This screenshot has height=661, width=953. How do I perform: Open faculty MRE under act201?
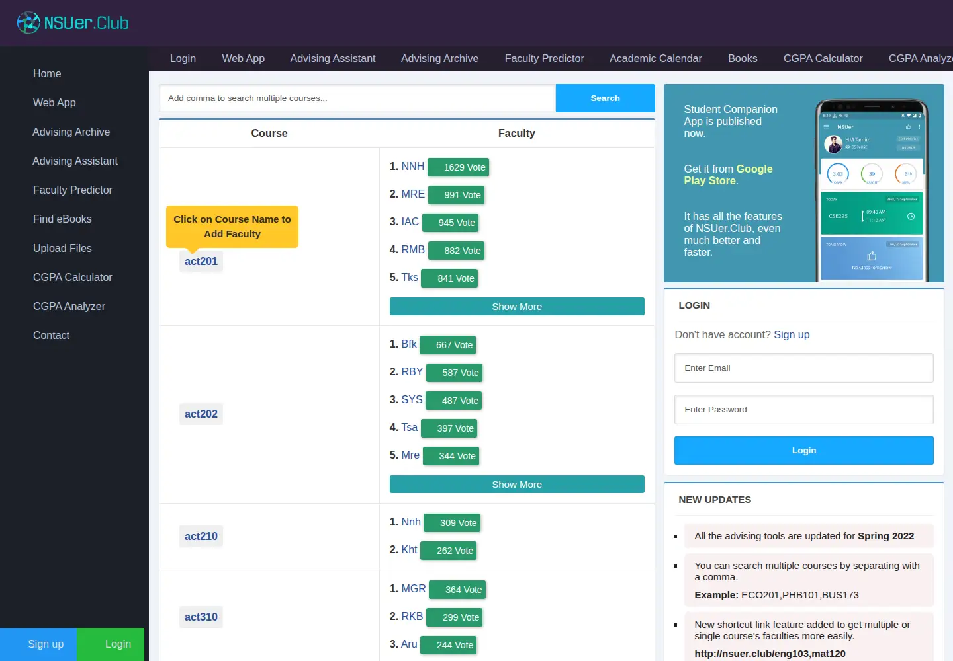413,194
